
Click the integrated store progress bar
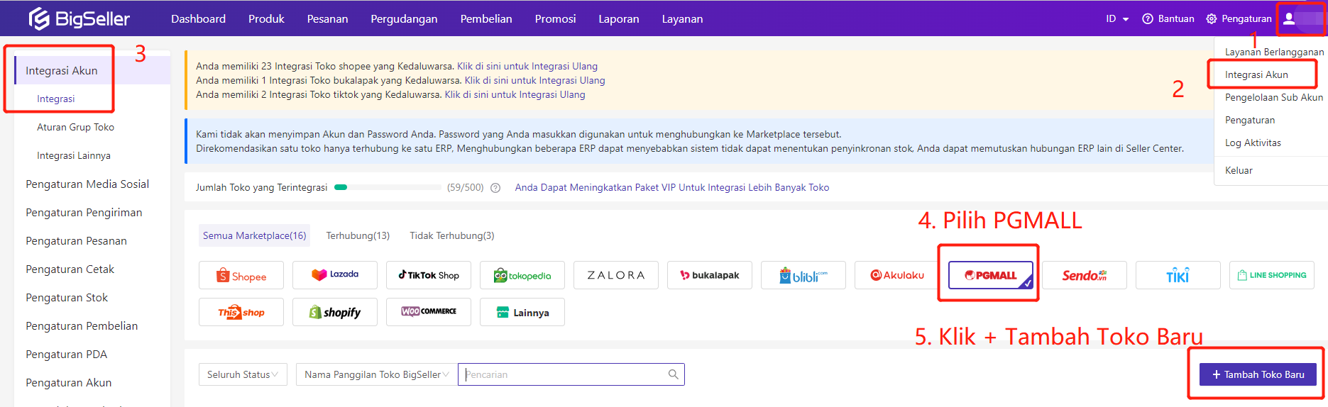[388, 188]
